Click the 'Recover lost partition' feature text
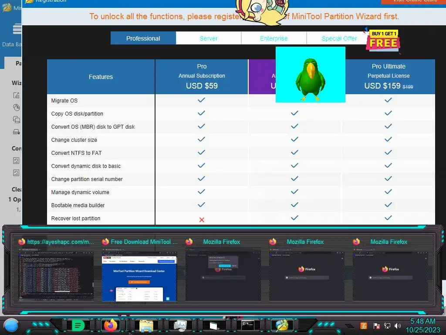446x335 pixels. pyautogui.click(x=76, y=219)
